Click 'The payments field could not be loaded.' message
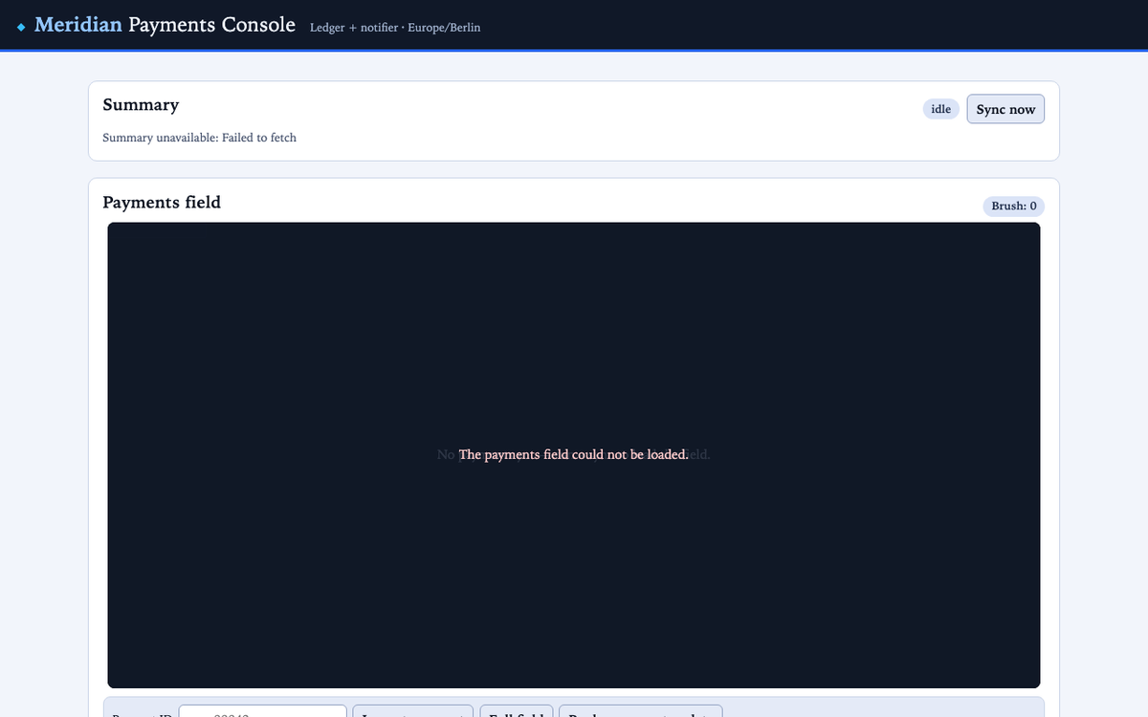1148x717 pixels. click(x=574, y=454)
